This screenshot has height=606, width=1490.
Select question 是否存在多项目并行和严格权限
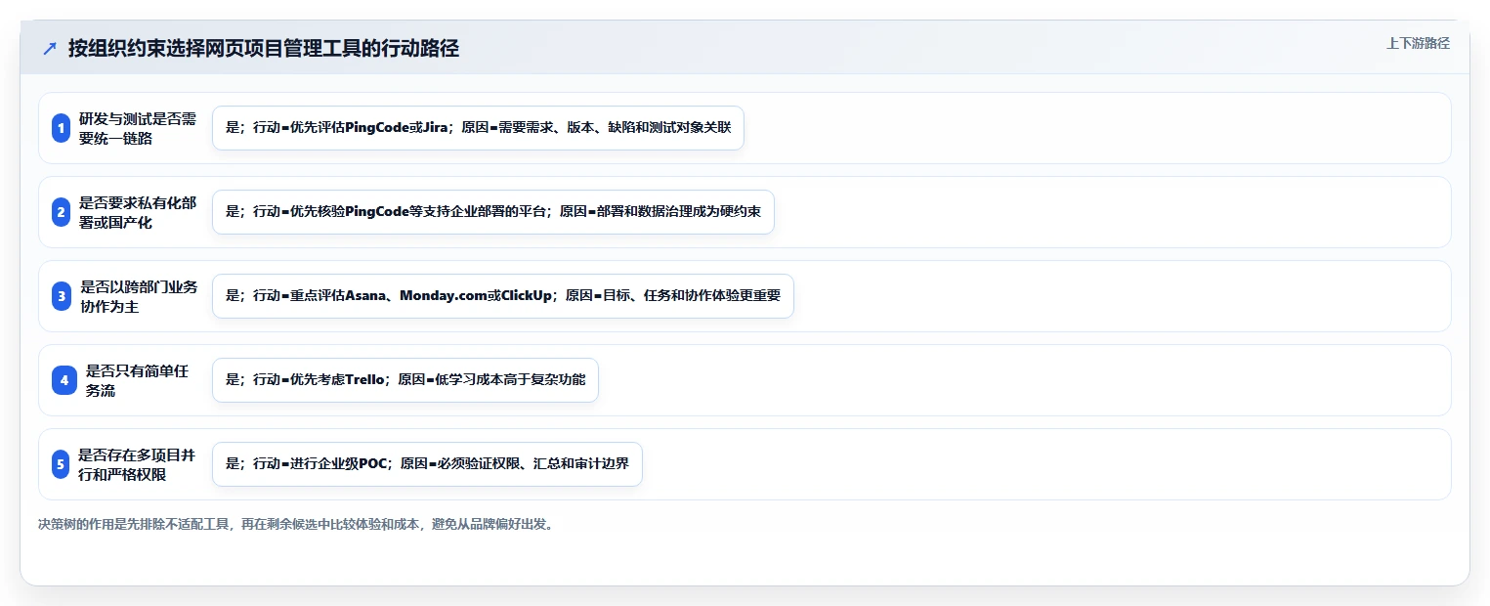(138, 464)
